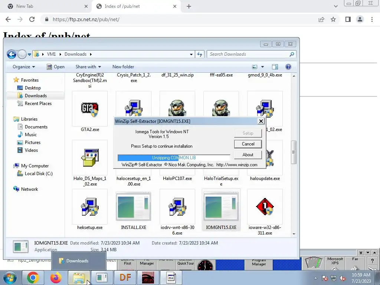Open Chrome three-dot menu
Viewport: 380px width, 285px height.
[x=372, y=19]
